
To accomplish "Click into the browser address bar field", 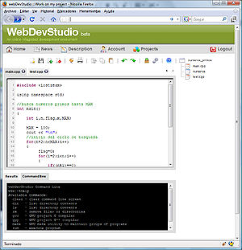I will pos(120,19).
